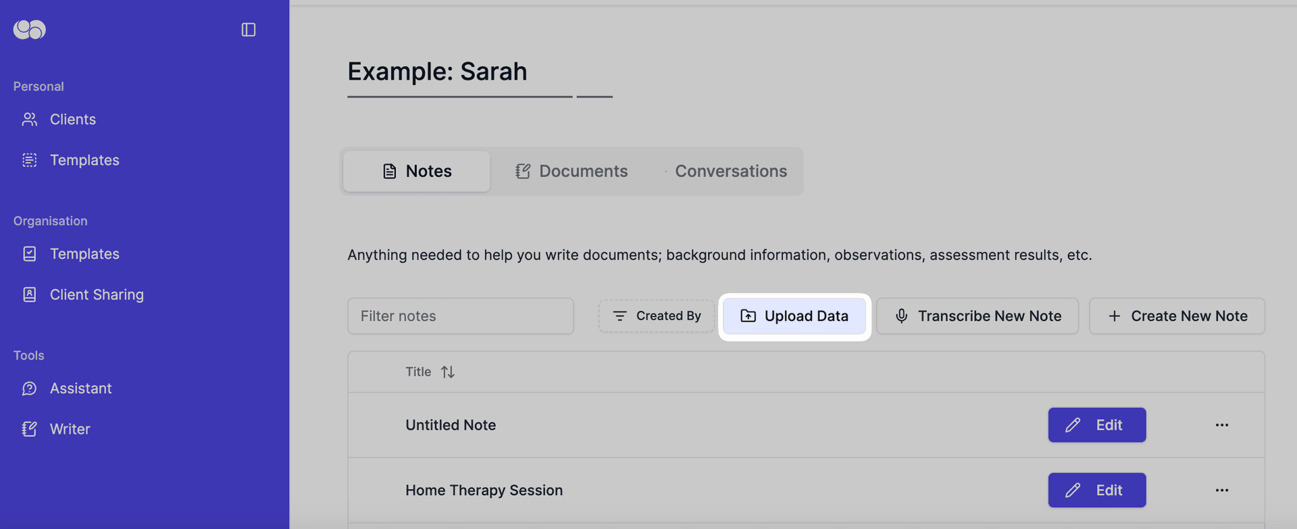Start Transcribe New Note

977,316
